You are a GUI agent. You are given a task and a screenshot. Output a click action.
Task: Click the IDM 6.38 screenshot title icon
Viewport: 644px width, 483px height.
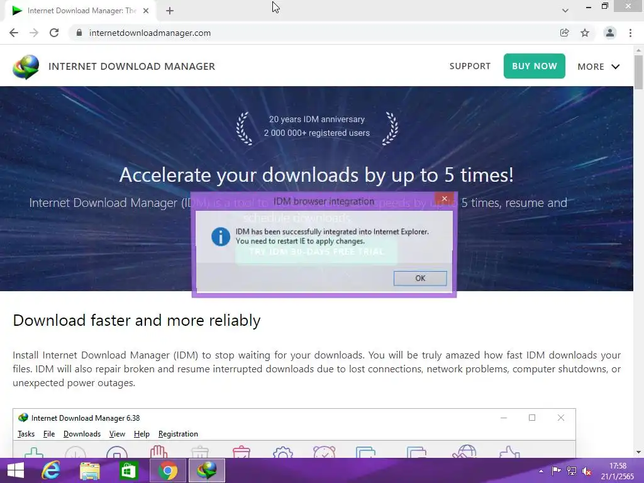(x=23, y=418)
